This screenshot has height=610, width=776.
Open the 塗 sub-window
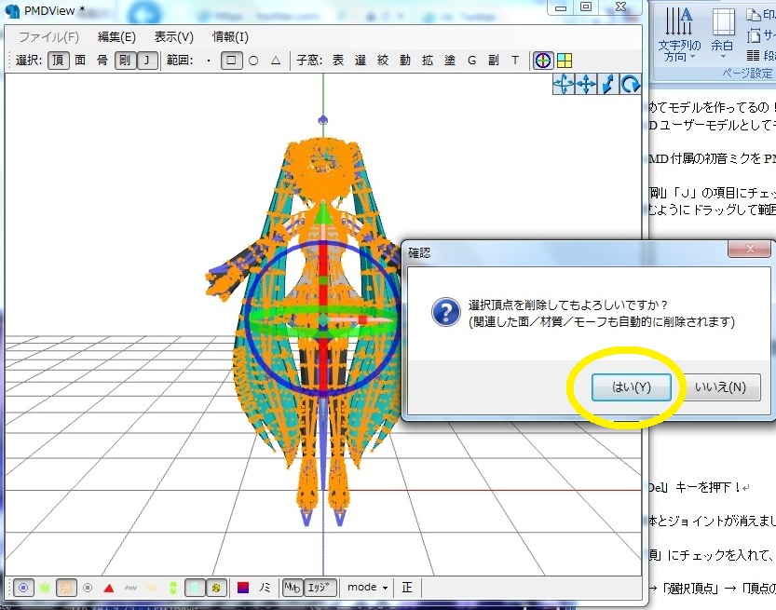point(449,61)
